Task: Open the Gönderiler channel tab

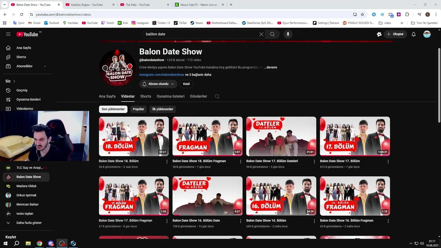Action: click(x=198, y=96)
